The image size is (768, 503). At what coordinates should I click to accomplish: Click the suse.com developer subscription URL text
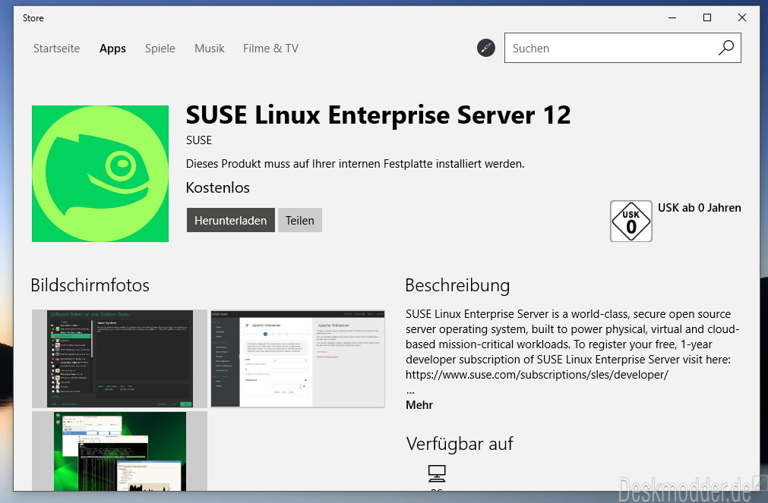click(x=537, y=375)
